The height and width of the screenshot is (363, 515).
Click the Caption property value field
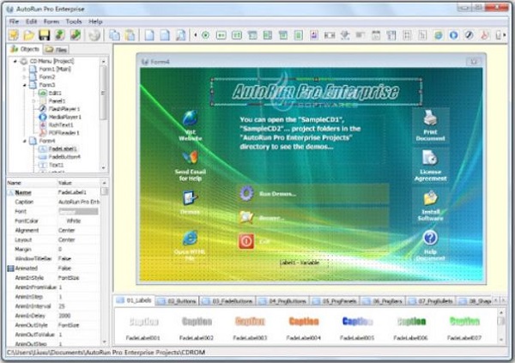[x=78, y=202]
